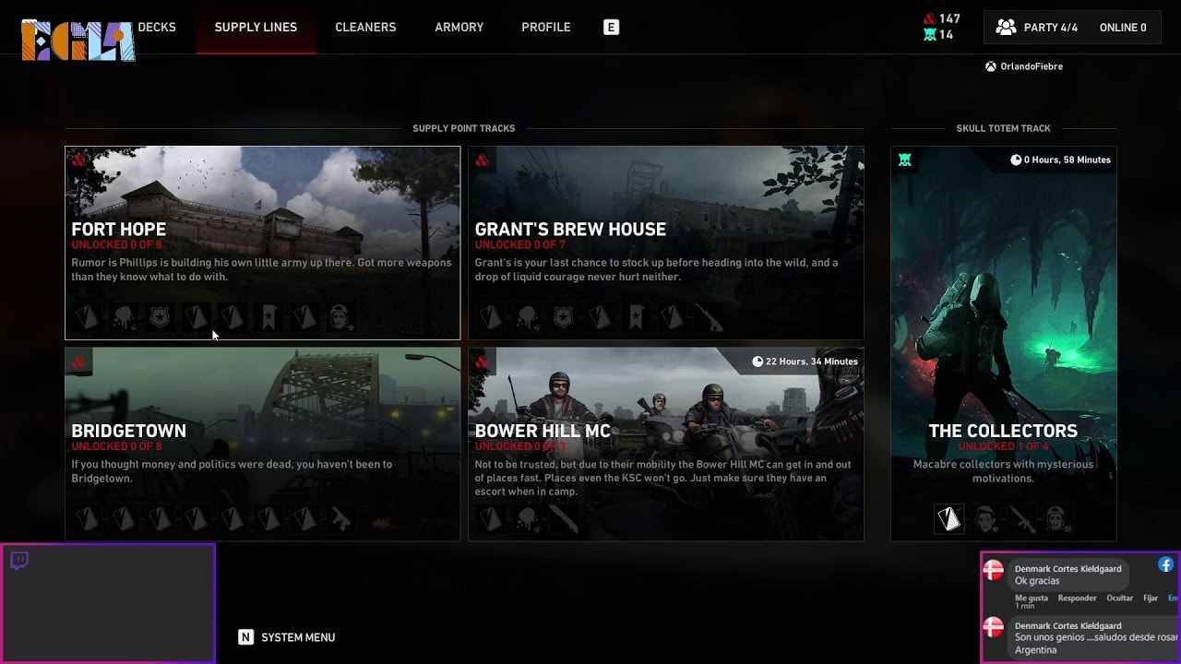Click the 22 Hours, 34 Minutes timer text

(x=812, y=362)
